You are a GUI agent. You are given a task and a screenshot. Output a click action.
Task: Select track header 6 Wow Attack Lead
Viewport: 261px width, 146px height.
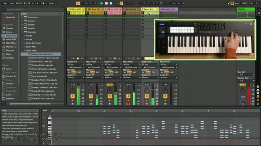click(169, 9)
